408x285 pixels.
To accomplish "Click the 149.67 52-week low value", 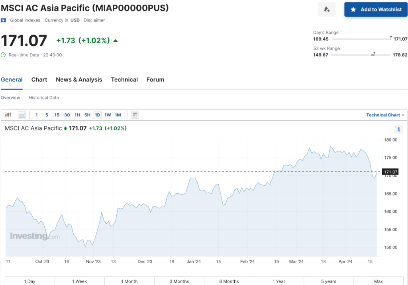I will click(x=321, y=55).
